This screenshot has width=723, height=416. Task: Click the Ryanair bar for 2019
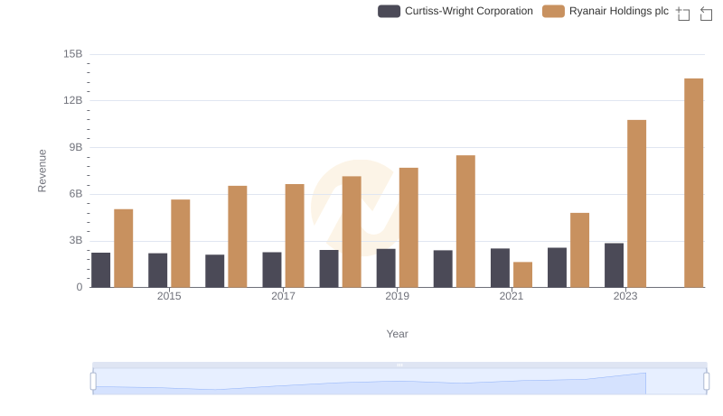pos(408,227)
